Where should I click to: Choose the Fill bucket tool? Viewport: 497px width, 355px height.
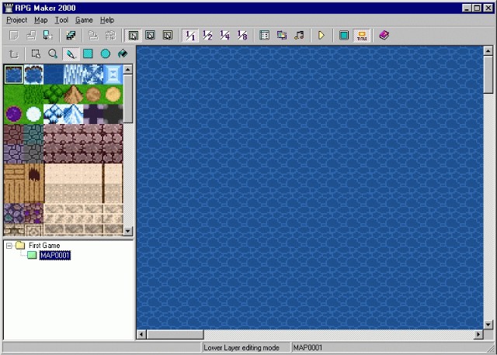pyautogui.click(x=123, y=54)
